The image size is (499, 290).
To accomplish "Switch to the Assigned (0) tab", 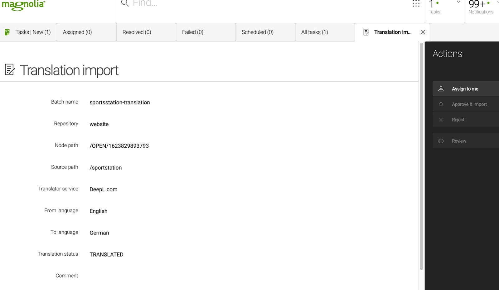I will point(77,32).
